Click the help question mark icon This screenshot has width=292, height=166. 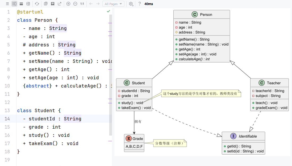(139, 4)
